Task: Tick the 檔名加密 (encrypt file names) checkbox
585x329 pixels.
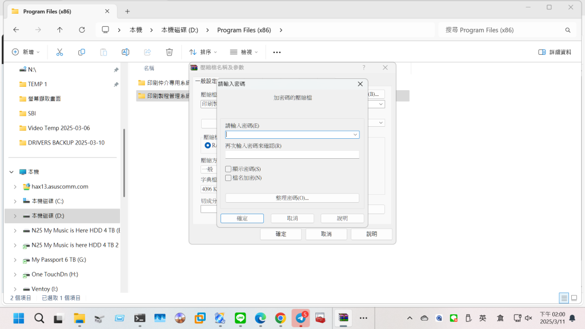Action: pyautogui.click(x=229, y=178)
